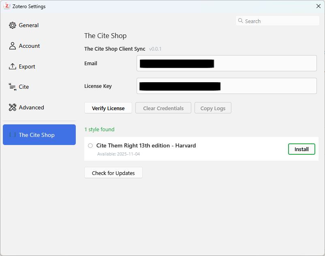The image size is (325, 256).
Task: Click into the settings Search box
Action: [x=277, y=21]
